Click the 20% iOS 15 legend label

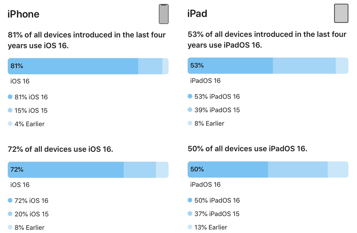(32, 214)
